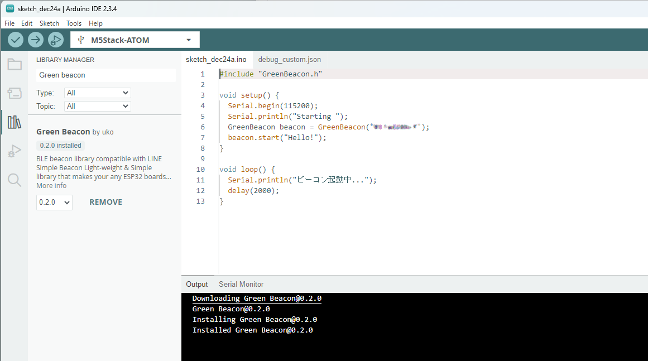Image resolution: width=648 pixels, height=361 pixels.
Task: Click the beacon.start("Hello!") line
Action: coord(277,138)
